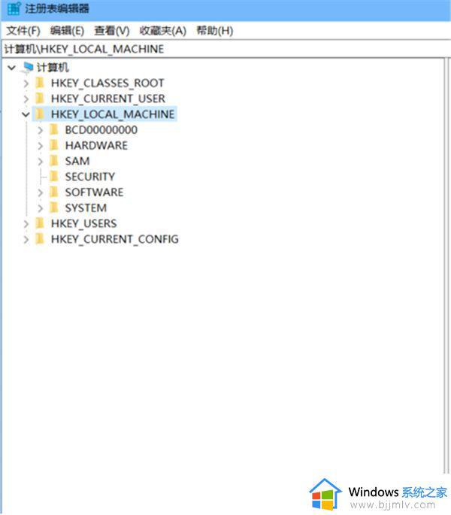Open the 编辑(E) menu
451x515 pixels.
(67, 31)
